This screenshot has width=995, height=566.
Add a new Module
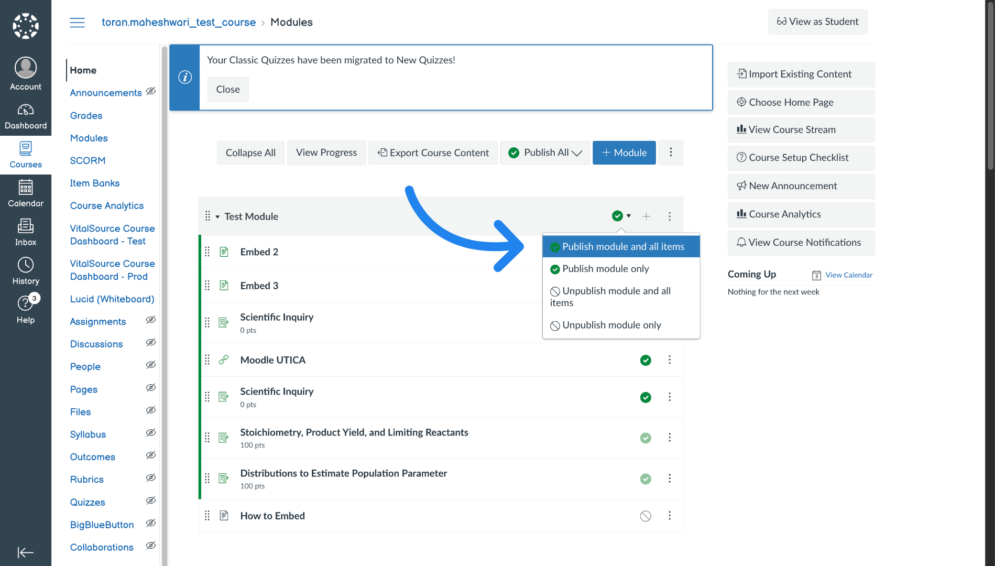(x=624, y=153)
